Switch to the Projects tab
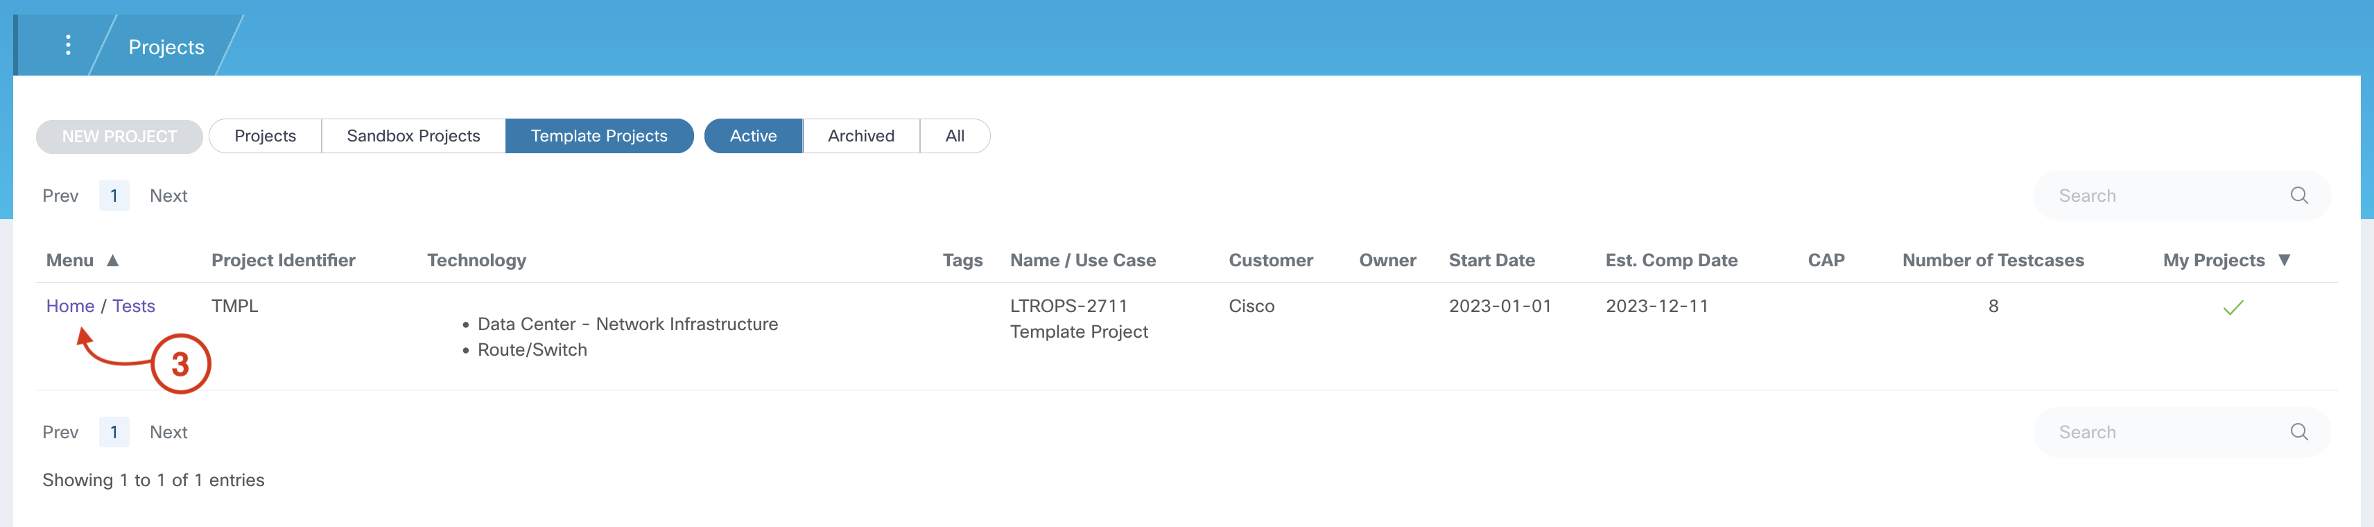The image size is (2374, 527). pyautogui.click(x=266, y=137)
